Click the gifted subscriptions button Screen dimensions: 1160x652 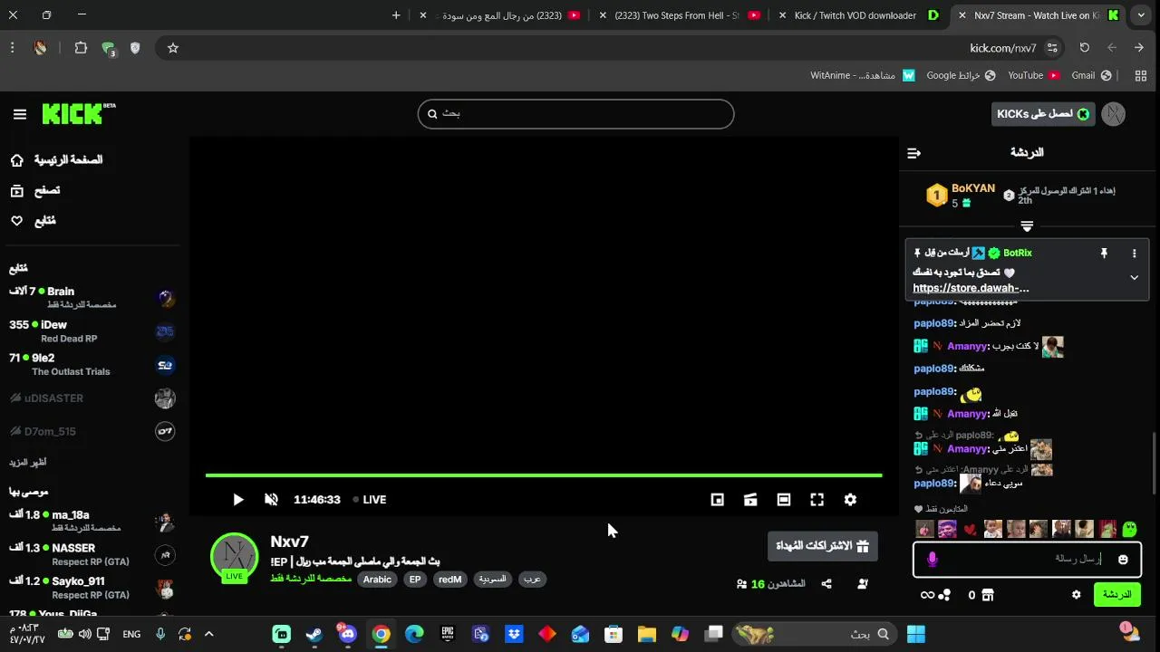(x=822, y=546)
